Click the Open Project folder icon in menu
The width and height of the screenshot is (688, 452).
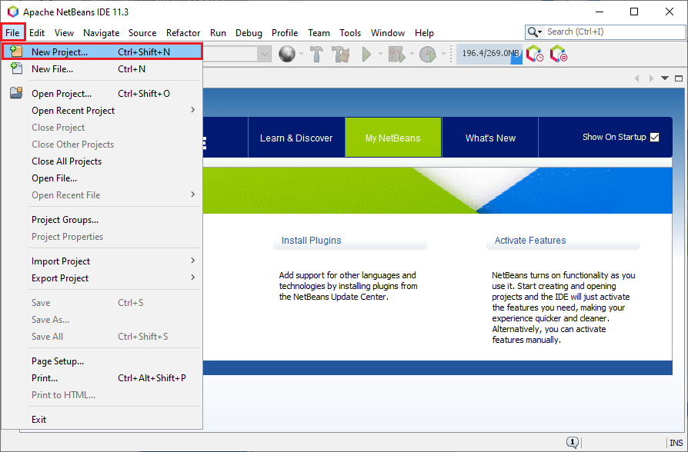pos(16,93)
